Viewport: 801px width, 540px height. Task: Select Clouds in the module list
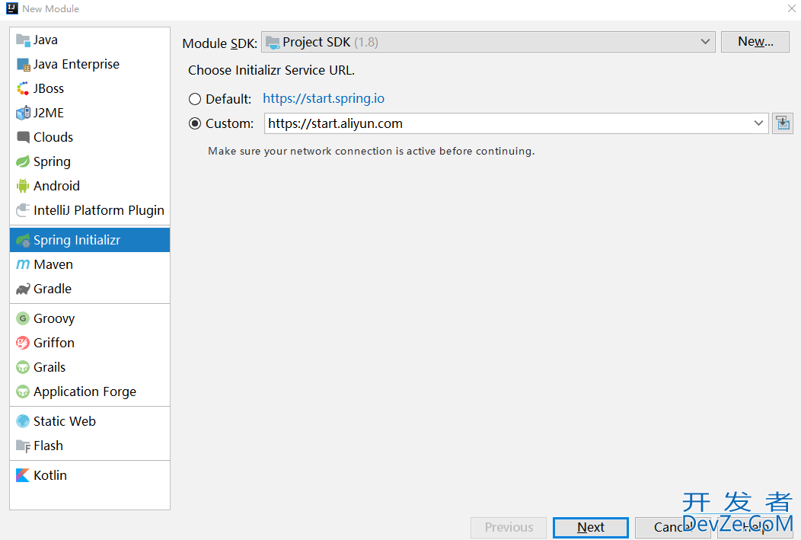point(90,137)
